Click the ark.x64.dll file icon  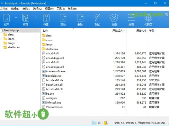[x=44, y=53]
